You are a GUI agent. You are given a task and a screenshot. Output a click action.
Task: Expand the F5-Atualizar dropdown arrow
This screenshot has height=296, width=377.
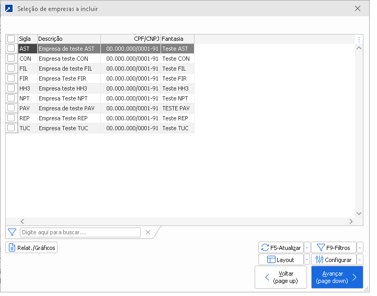click(307, 248)
